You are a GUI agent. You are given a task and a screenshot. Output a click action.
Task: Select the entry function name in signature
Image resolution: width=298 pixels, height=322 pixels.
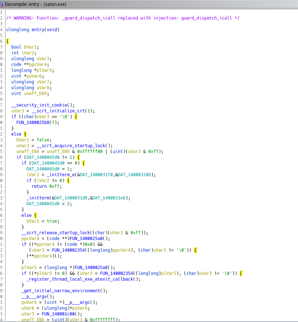coord(34,29)
